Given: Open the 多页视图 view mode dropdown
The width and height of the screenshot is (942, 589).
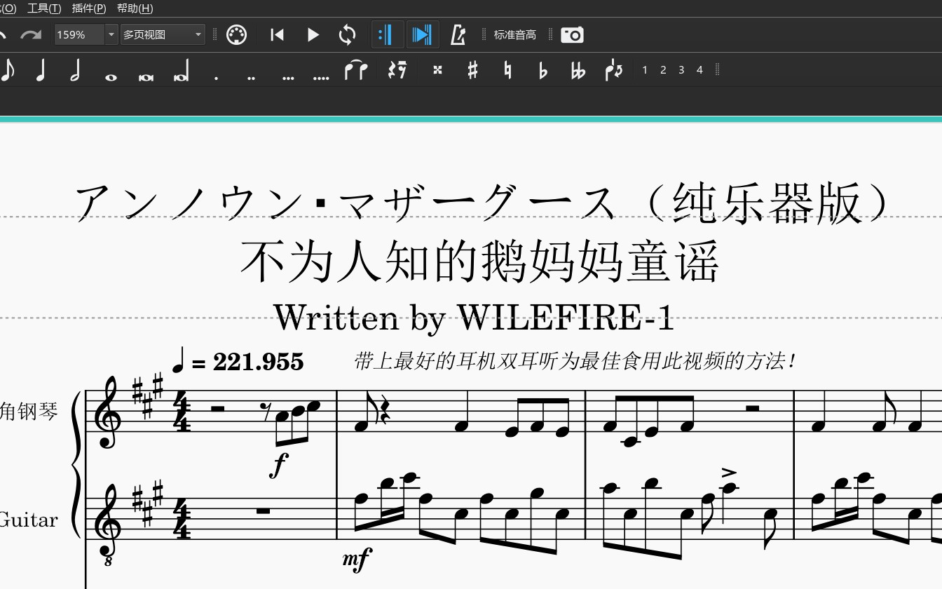Looking at the screenshot, I should coord(163,34).
